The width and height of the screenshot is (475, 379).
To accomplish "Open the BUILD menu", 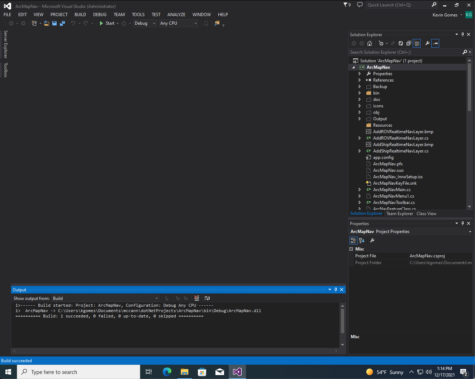I will click(x=80, y=15).
